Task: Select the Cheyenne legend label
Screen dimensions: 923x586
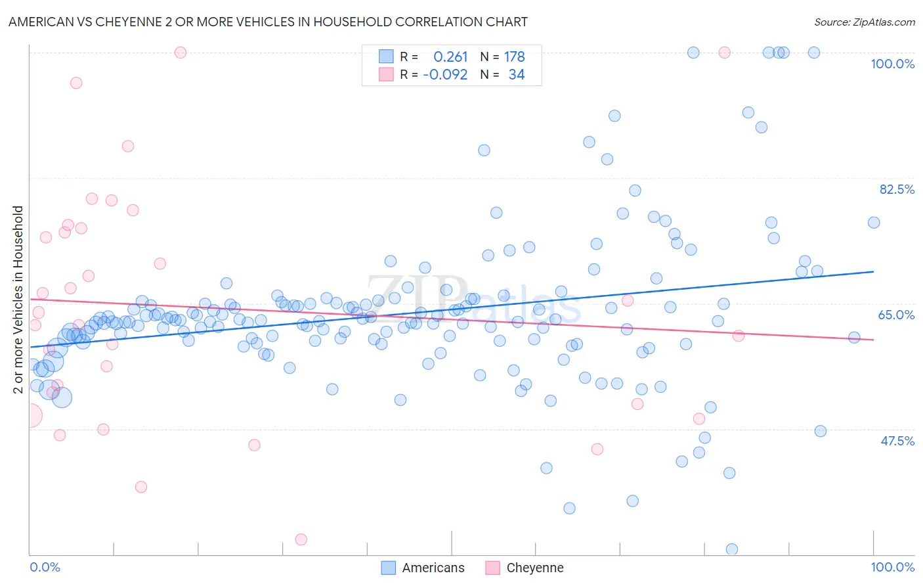Action: click(535, 568)
